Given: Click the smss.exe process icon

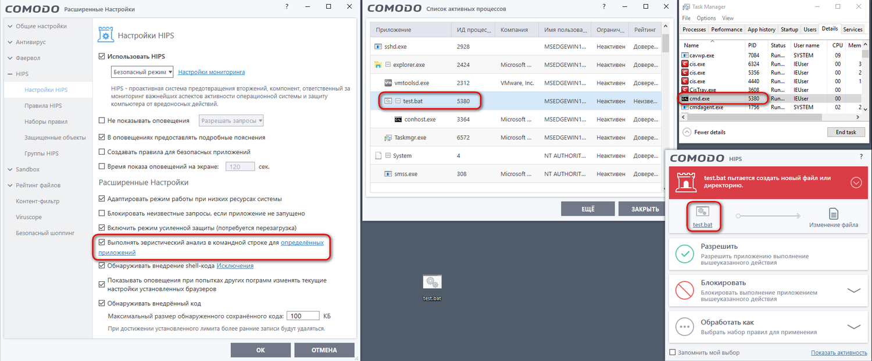Looking at the screenshot, I should coord(388,174).
